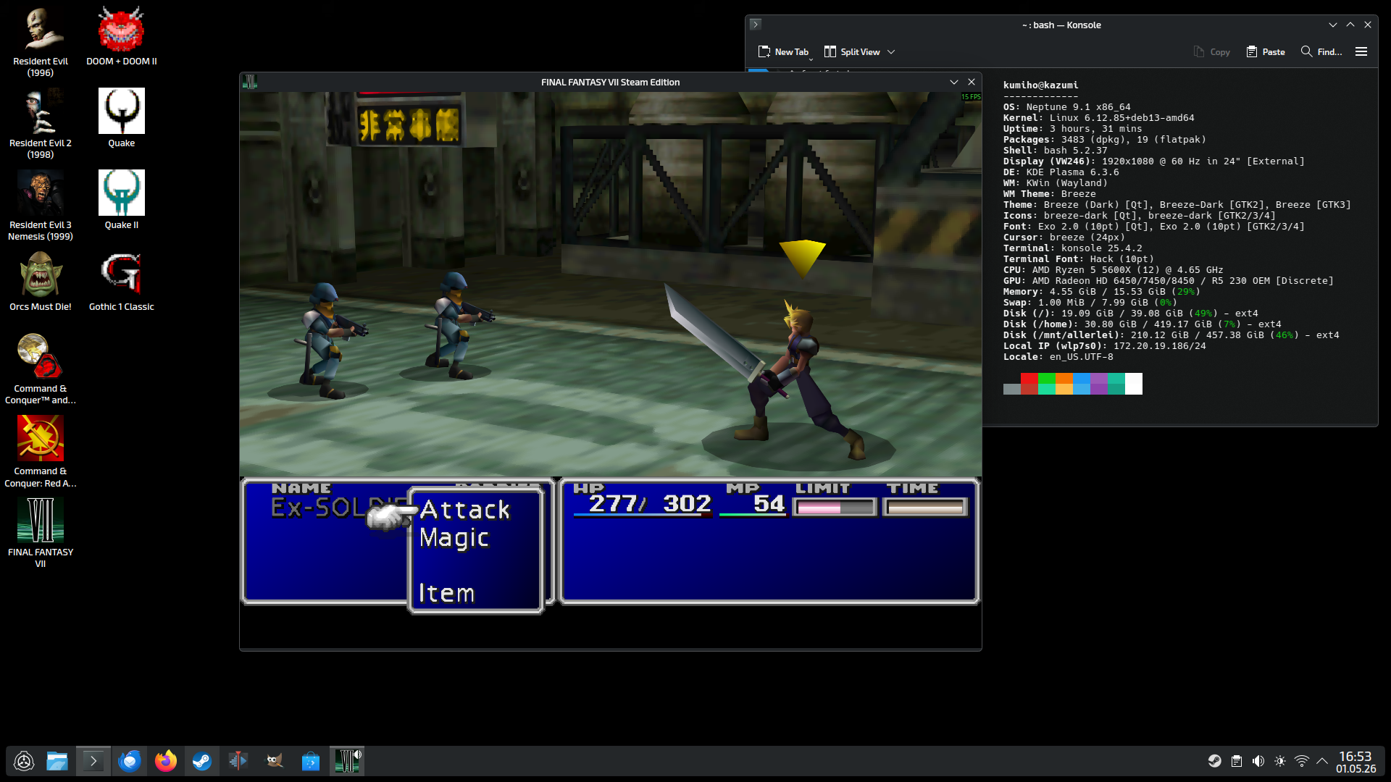Open the New Tab dropdown arrow in Konsole
This screenshot has height=782, width=1391.
811,59
